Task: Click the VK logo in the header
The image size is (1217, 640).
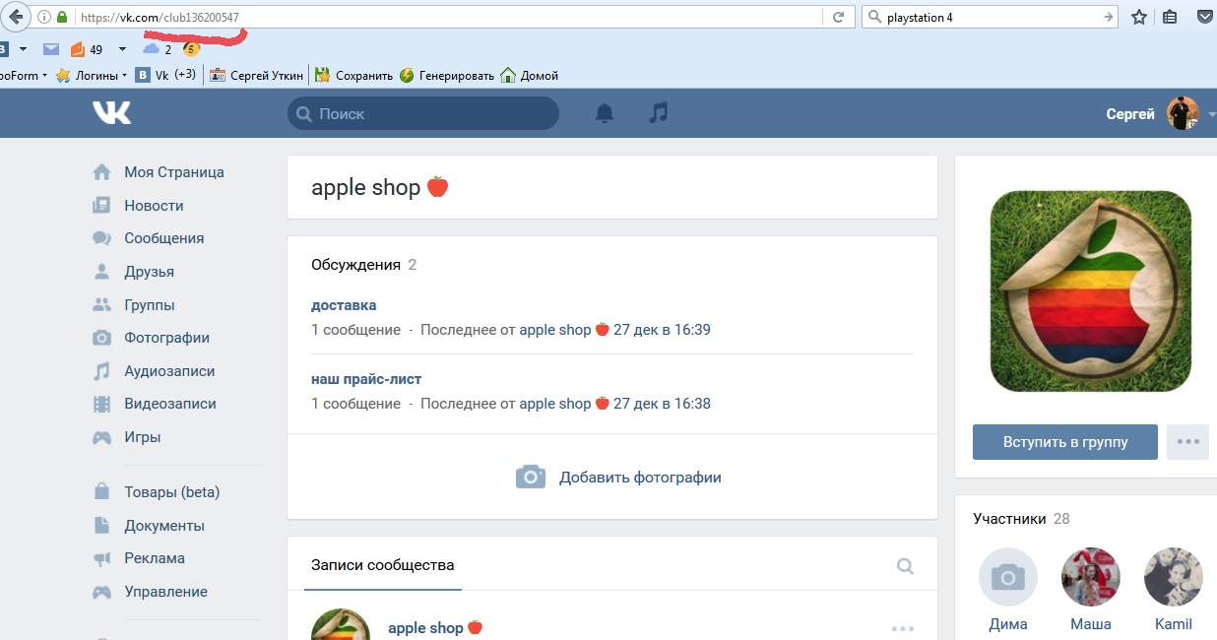Action: (111, 113)
